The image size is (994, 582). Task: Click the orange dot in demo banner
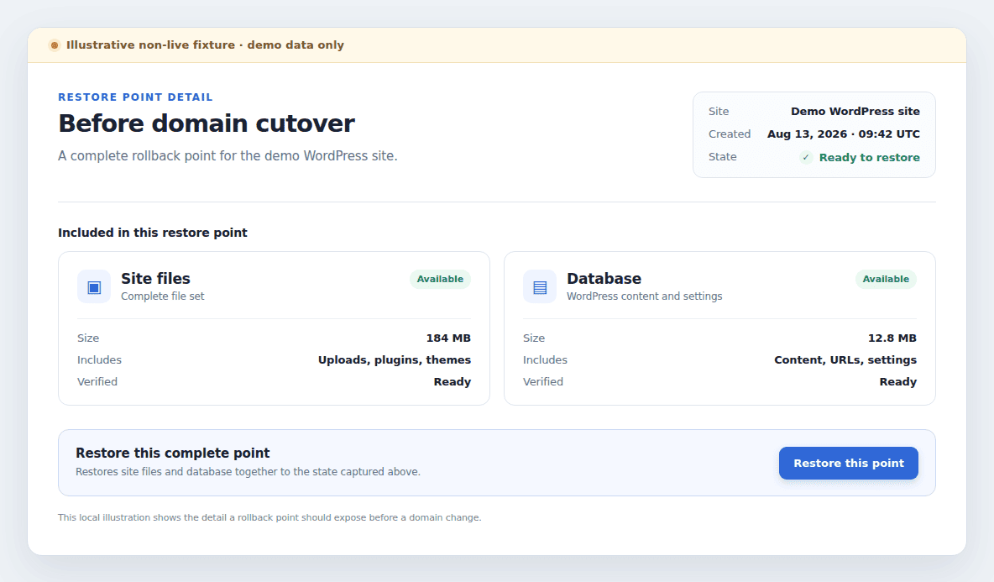(55, 45)
